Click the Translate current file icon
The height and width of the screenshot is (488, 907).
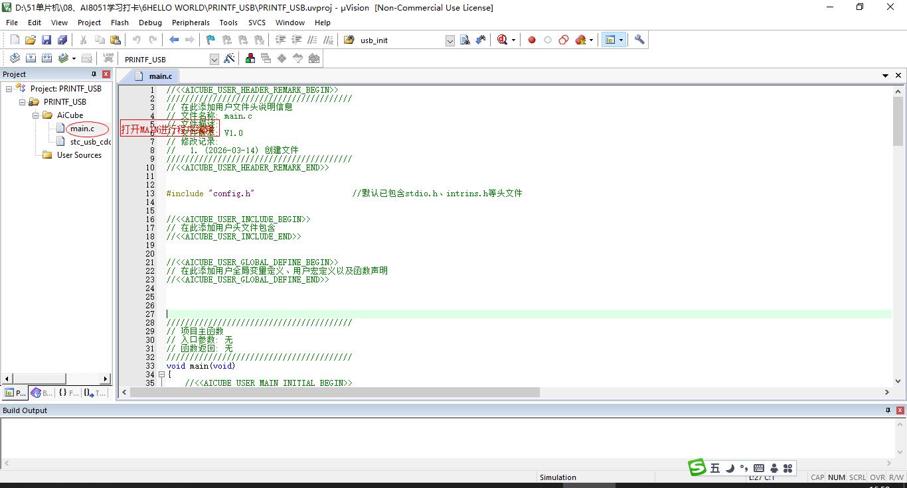click(x=15, y=58)
